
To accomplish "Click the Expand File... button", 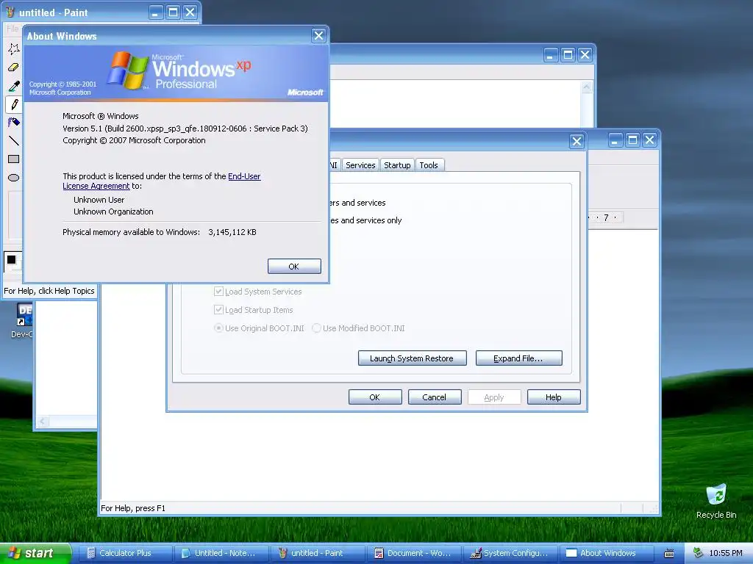I will [x=518, y=358].
